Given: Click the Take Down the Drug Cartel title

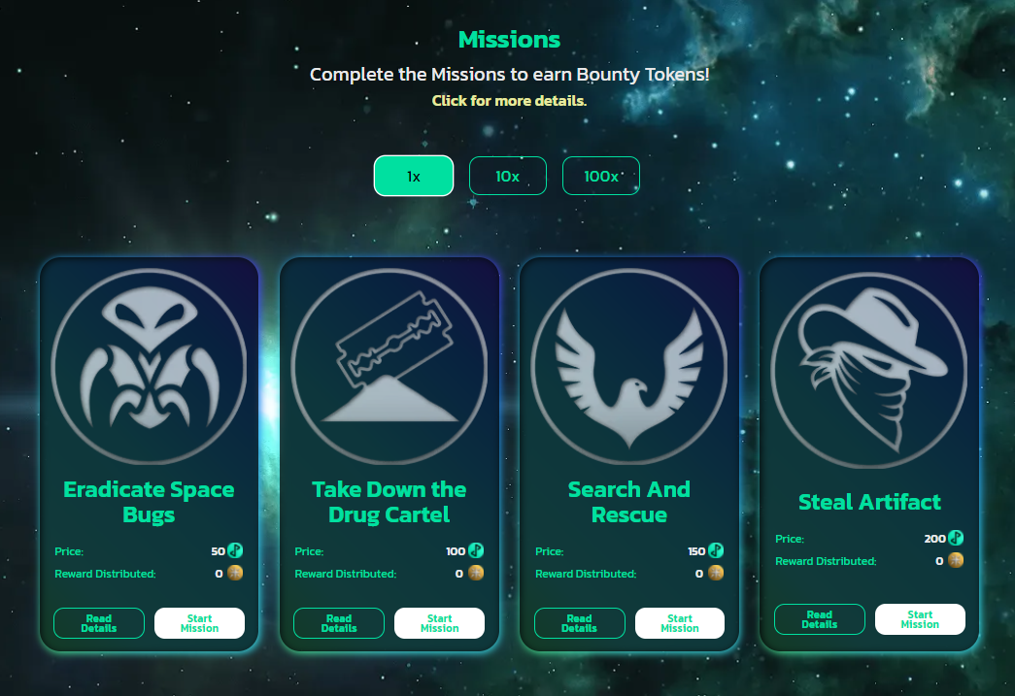Looking at the screenshot, I should pos(389,502).
